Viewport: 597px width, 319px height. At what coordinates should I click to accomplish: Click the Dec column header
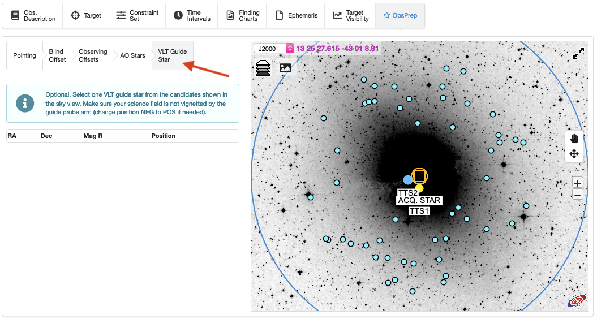click(46, 136)
